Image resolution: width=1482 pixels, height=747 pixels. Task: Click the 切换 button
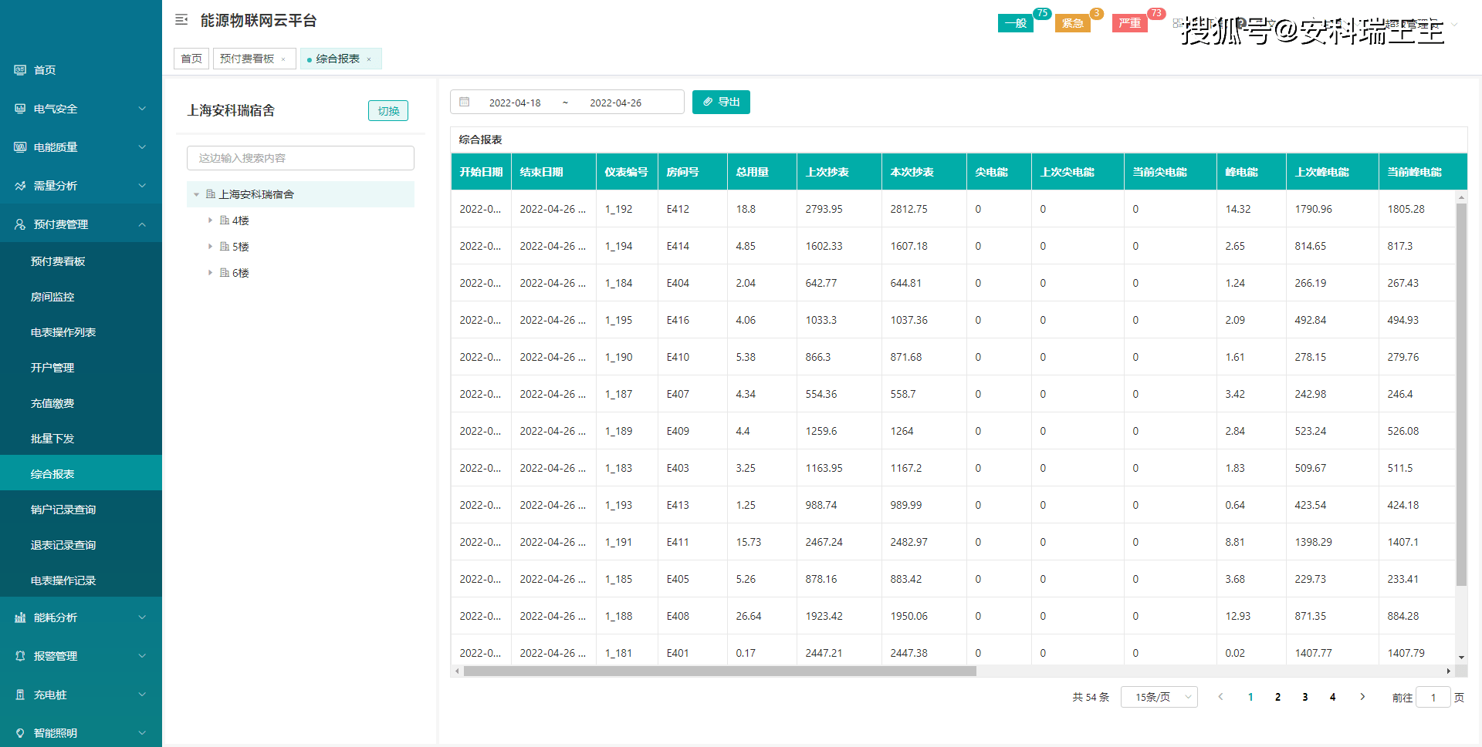(x=388, y=111)
